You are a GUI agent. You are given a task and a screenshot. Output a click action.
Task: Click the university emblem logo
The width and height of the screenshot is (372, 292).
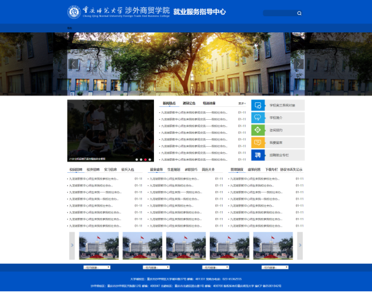[x=74, y=12]
